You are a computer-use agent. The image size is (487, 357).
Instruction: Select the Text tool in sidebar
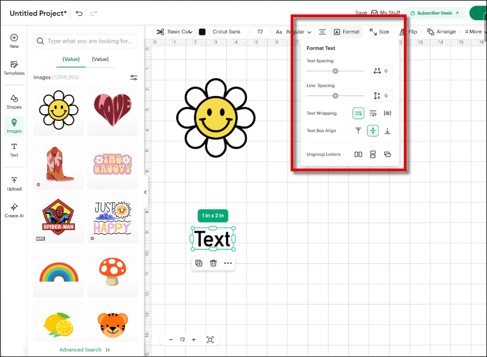point(14,150)
